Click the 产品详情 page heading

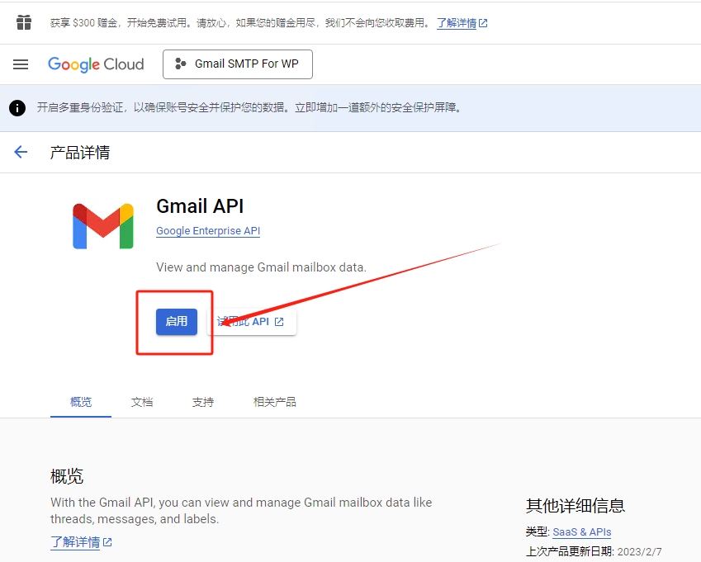80,153
